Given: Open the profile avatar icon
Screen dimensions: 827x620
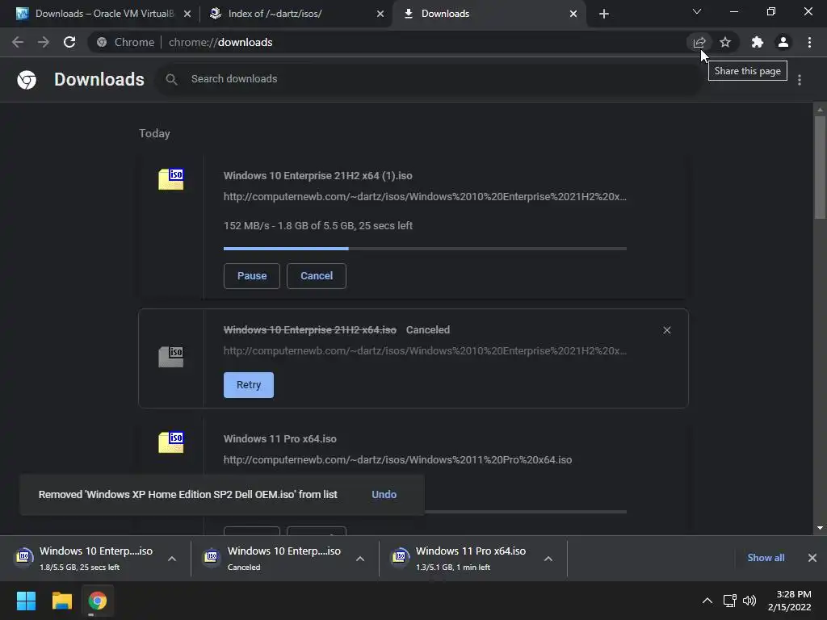Looking at the screenshot, I should click(783, 42).
